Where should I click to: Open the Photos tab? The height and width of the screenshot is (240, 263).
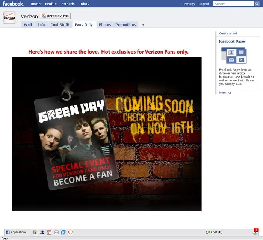coord(105,25)
